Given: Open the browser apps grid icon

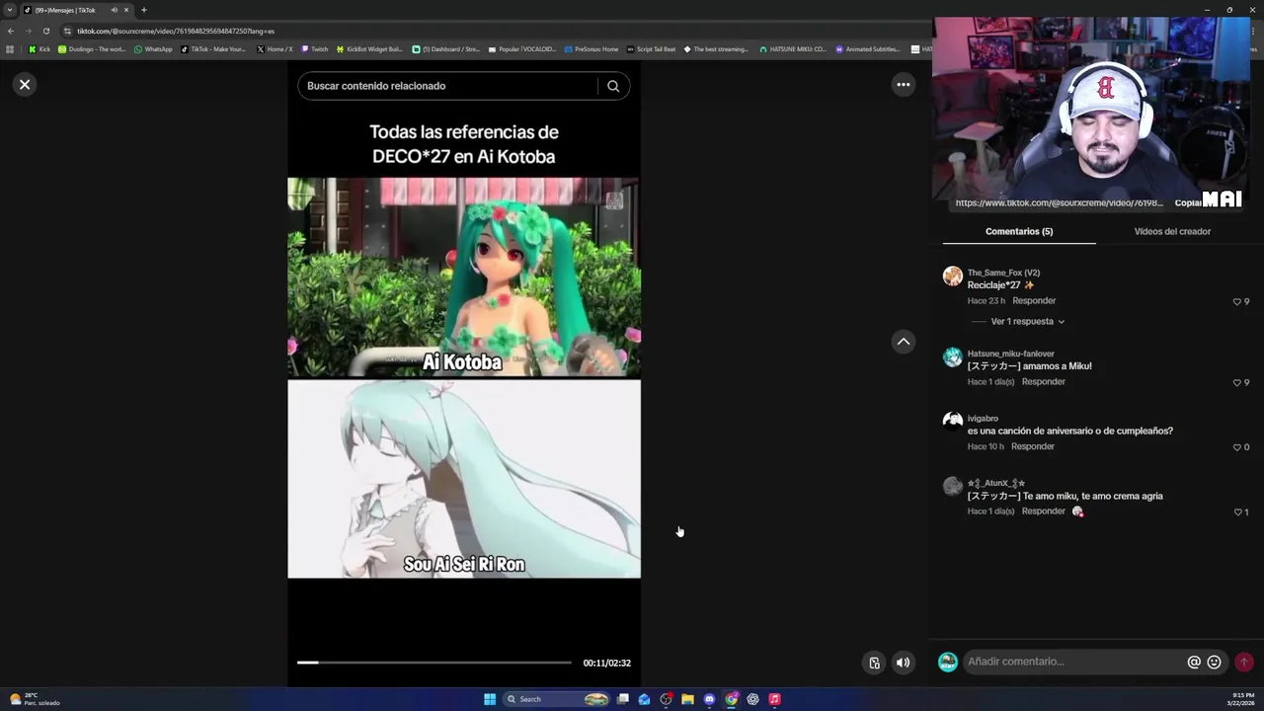Looking at the screenshot, I should [x=10, y=49].
